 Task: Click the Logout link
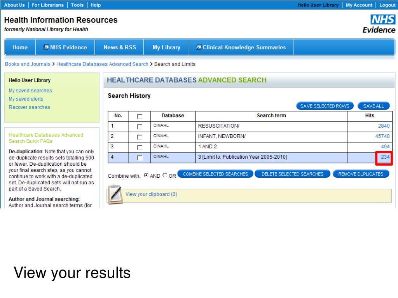tap(388, 5)
